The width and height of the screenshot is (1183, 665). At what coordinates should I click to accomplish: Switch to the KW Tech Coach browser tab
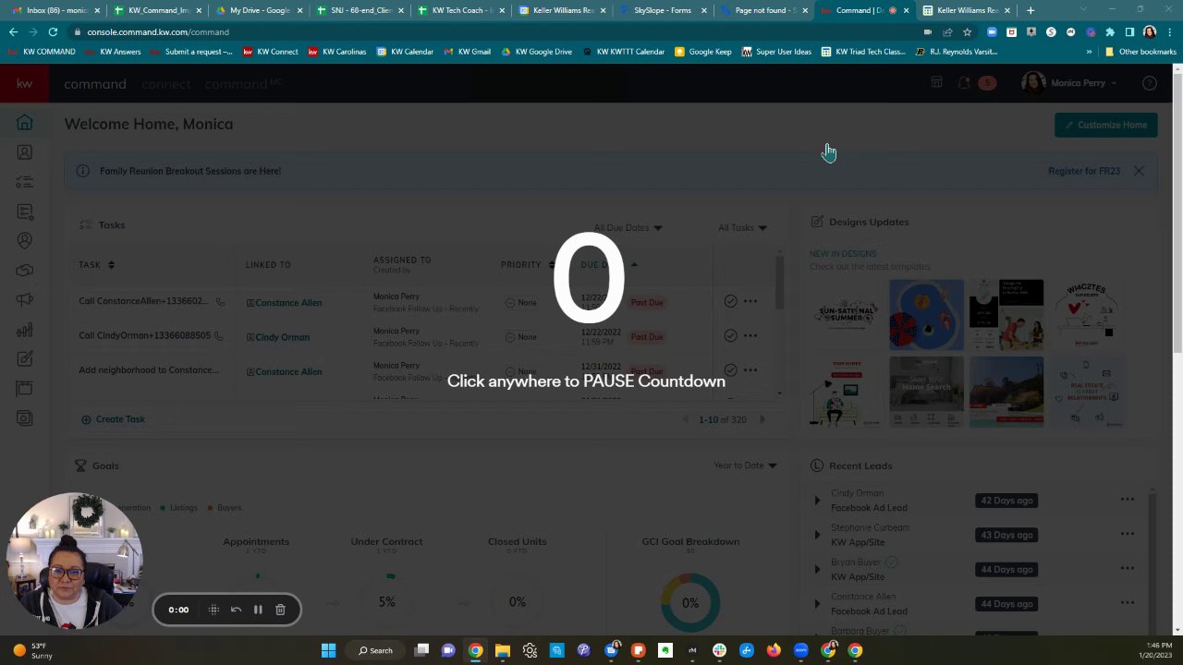pos(460,10)
